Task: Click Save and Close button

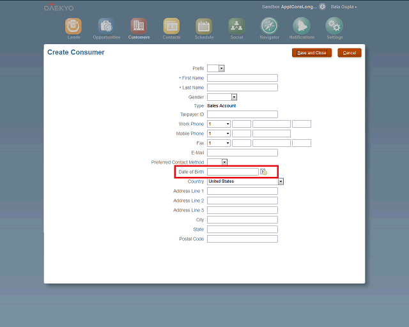Action: click(x=312, y=52)
